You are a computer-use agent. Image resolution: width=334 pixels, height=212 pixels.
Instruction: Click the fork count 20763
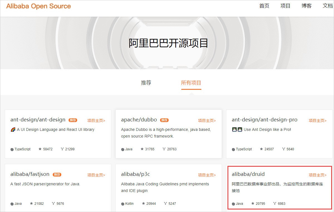(172, 149)
